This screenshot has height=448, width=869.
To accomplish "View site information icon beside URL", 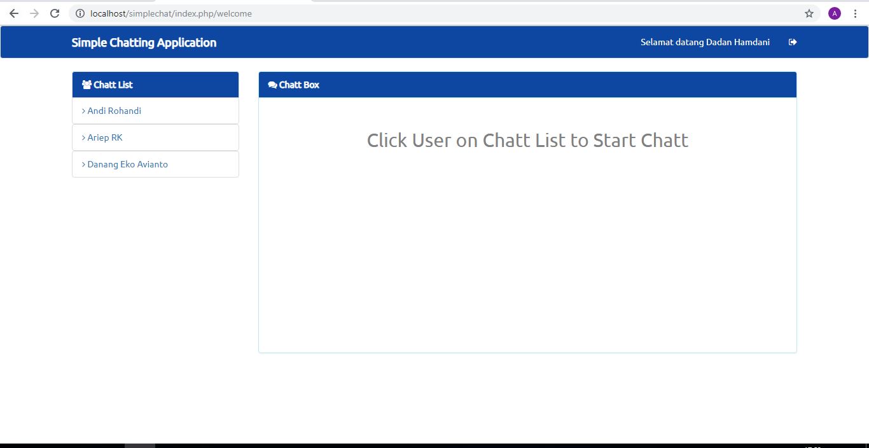I will pyautogui.click(x=80, y=13).
